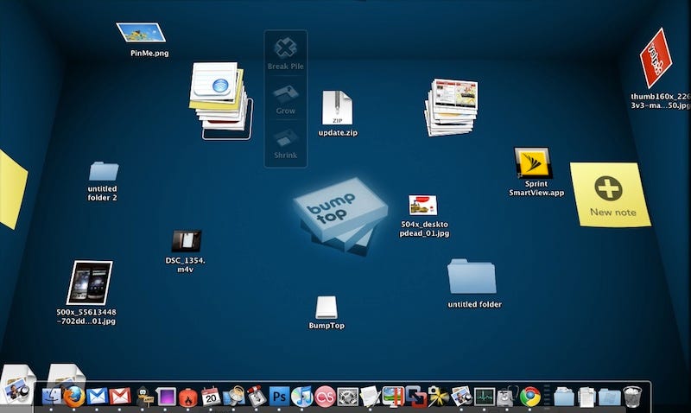Select the untitled folder 2 icon
The image size is (691, 413).
coord(104,171)
